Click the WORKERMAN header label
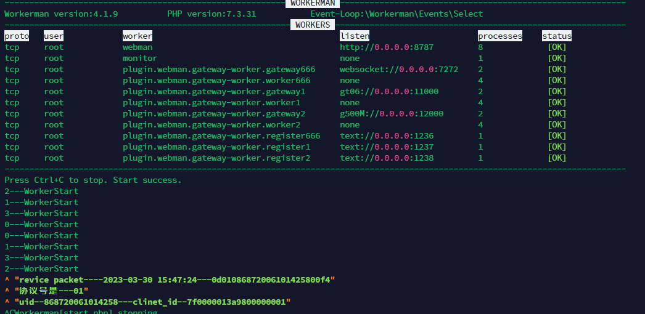 tap(313, 3)
